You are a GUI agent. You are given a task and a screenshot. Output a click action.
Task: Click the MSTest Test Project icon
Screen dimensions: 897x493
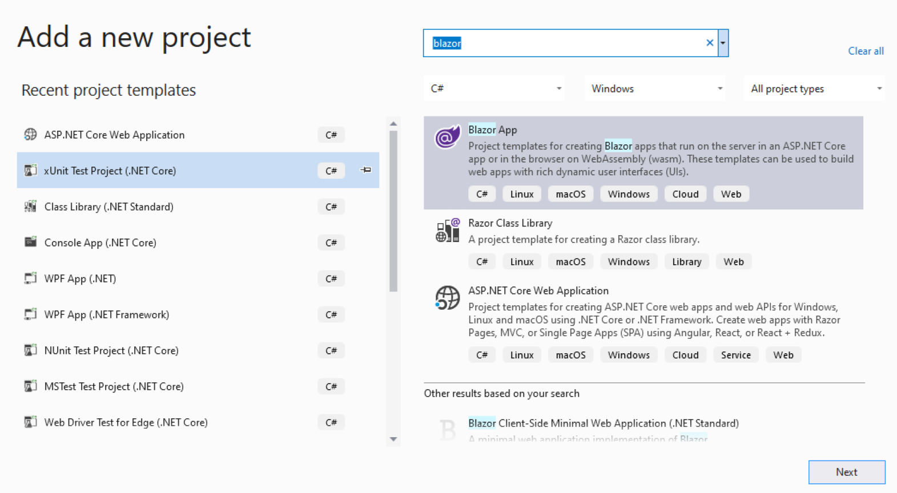tap(30, 386)
